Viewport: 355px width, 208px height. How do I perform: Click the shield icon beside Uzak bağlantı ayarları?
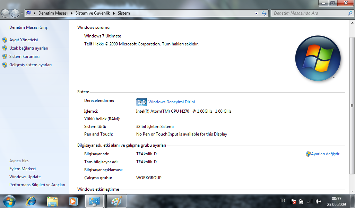[5, 48]
